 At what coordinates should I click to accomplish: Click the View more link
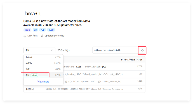[43, 82]
